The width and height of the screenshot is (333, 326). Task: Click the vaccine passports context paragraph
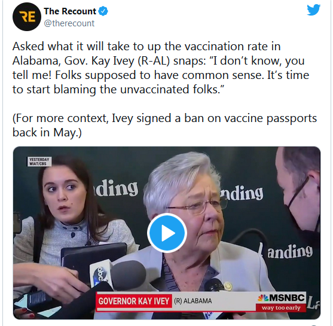[164, 125]
